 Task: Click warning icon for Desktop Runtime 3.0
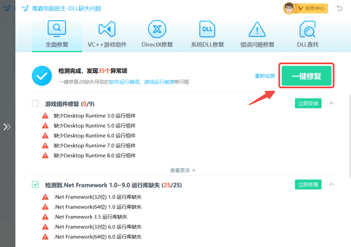point(45,116)
